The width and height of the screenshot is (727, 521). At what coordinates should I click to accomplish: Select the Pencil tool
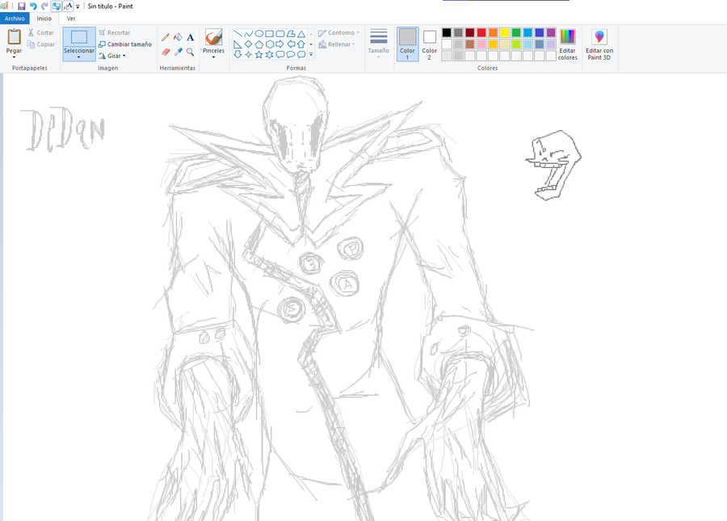166,37
